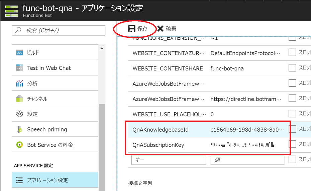The width and height of the screenshot is (311, 191).
Task: Click the 破棄 discard button
Action: pyautogui.click(x=167, y=28)
